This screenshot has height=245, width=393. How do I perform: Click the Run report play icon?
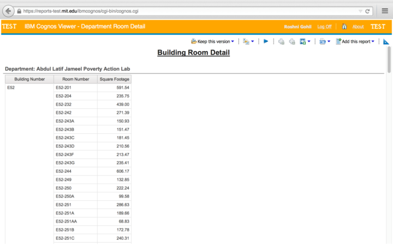[266, 41]
